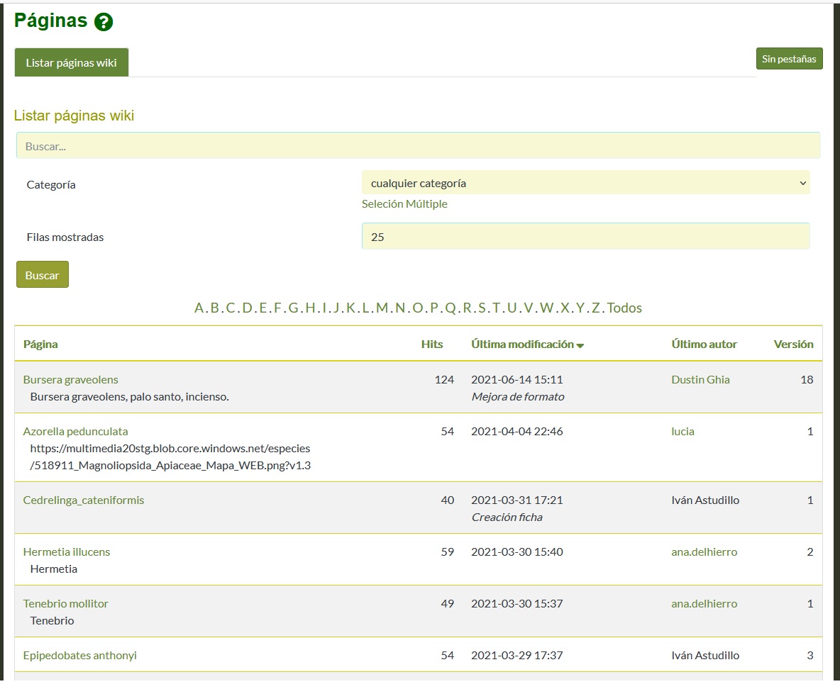This screenshot has width=840, height=689.
Task: Sort the table by Versión column
Action: [x=793, y=344]
